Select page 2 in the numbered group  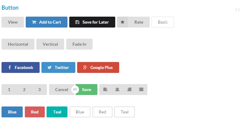(x=24, y=90)
